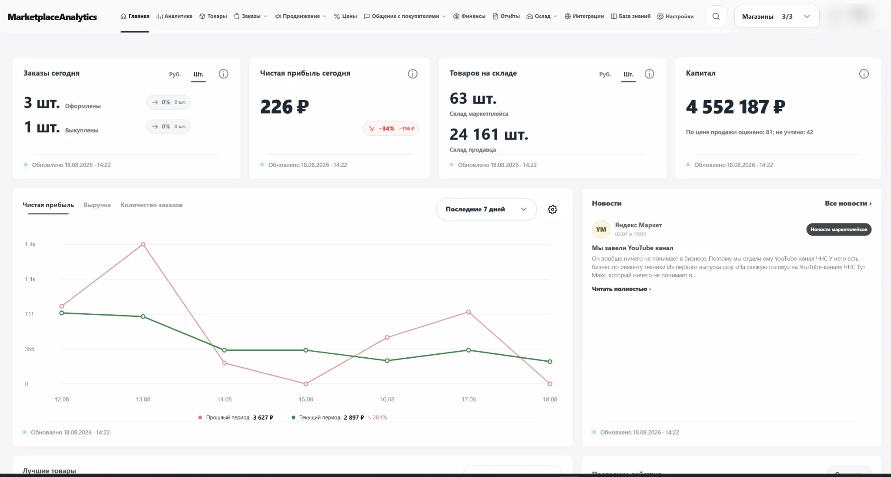The height and width of the screenshot is (477, 891).
Task: Open Мы завели YouTube канал headline
Action: (x=632, y=248)
